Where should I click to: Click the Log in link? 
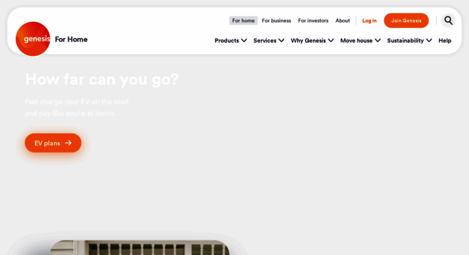[x=369, y=20]
